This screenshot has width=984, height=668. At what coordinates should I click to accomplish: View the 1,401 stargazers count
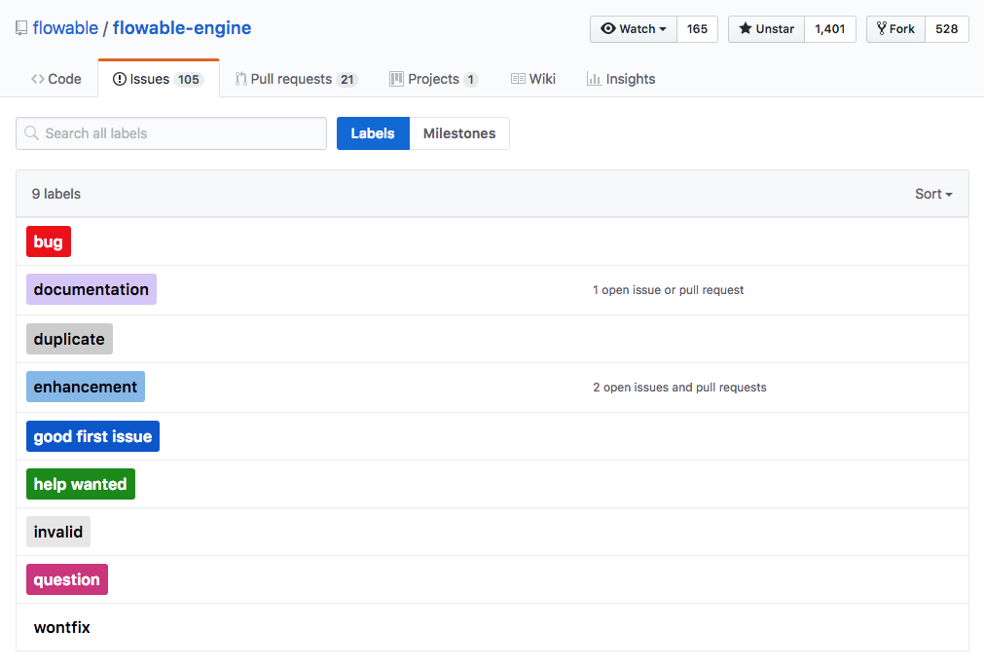pos(829,29)
